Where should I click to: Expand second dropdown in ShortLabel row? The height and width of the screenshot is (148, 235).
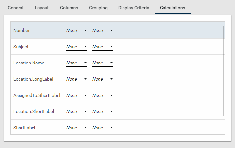(102, 128)
